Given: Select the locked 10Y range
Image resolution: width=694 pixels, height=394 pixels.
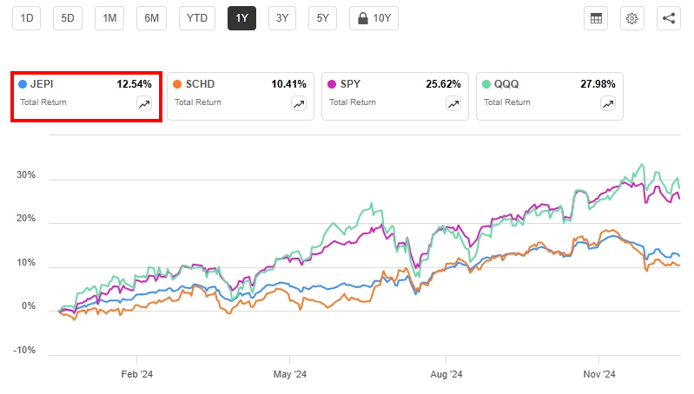Looking at the screenshot, I should point(373,18).
